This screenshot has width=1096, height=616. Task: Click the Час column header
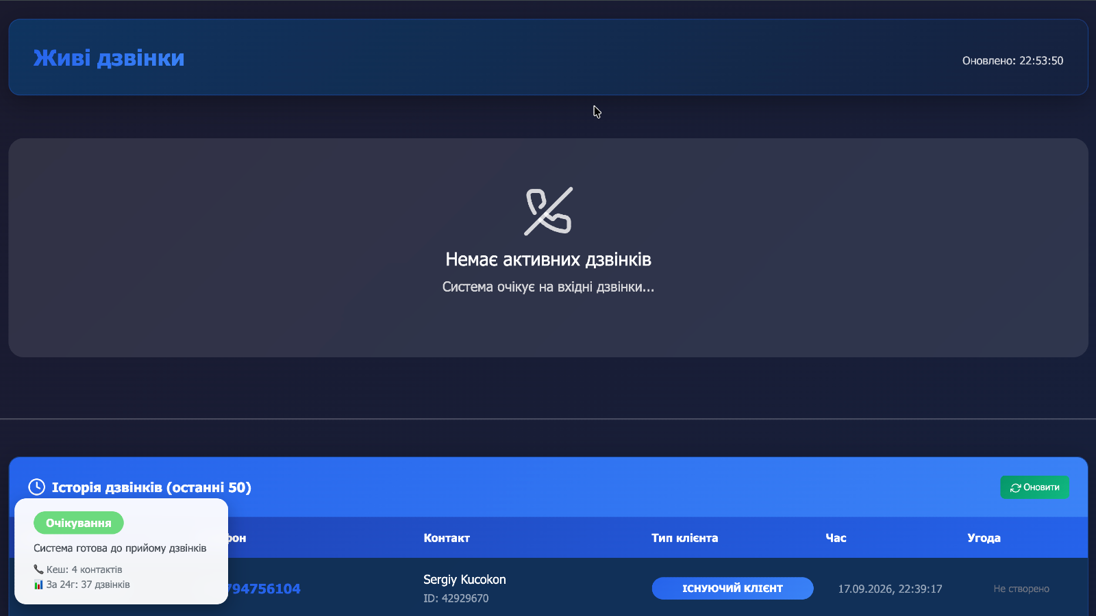click(836, 538)
